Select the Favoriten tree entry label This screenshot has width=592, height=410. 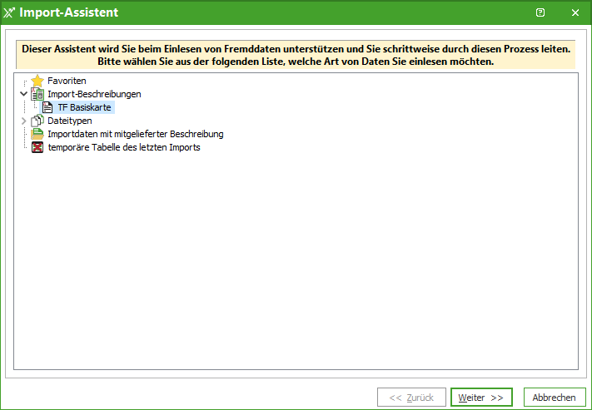click(67, 82)
